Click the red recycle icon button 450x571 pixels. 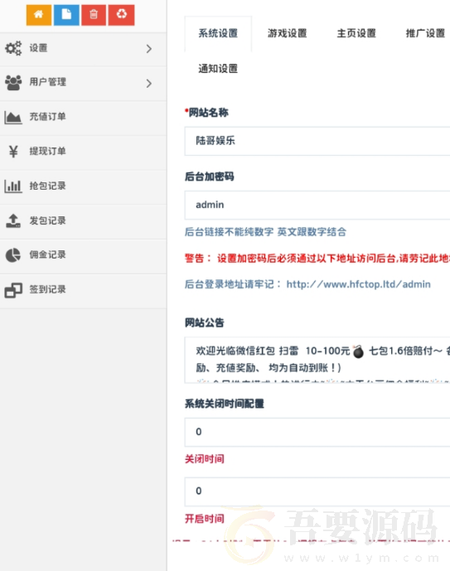[x=121, y=15]
